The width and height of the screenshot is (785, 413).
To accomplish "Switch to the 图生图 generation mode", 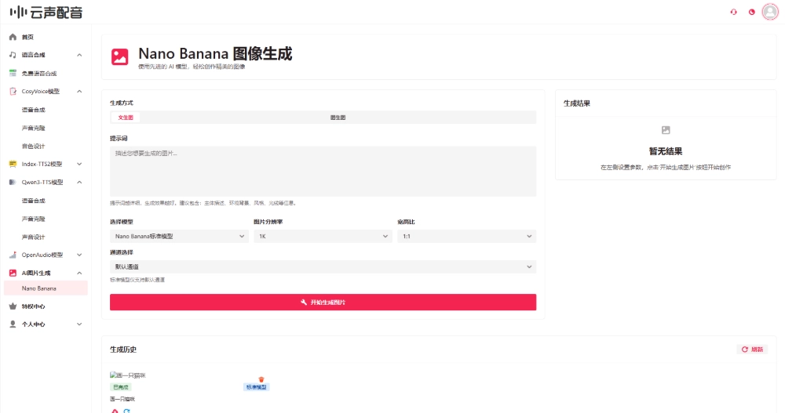I will (x=338, y=118).
